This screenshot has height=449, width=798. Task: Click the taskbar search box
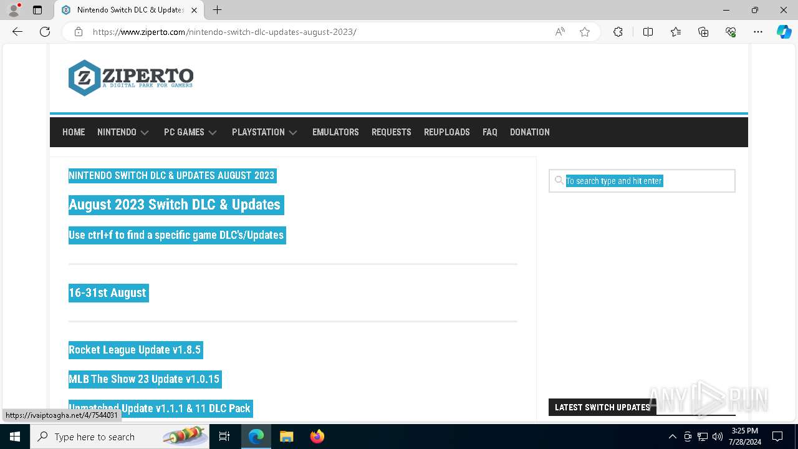click(120, 437)
